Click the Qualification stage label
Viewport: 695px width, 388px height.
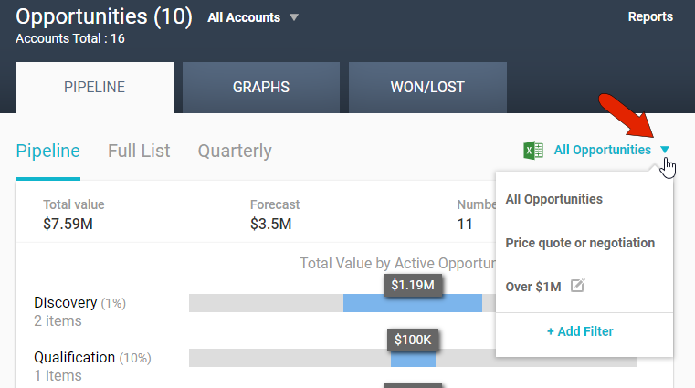click(76, 357)
